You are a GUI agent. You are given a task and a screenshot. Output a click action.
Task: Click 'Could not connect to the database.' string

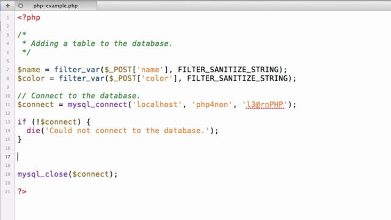[x=127, y=131]
